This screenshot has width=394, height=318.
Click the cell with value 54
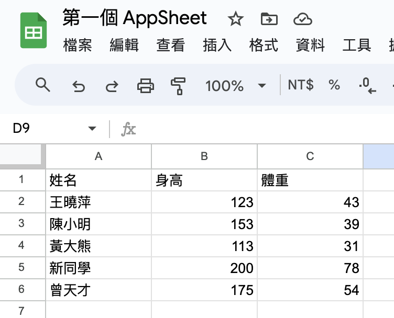(x=310, y=290)
